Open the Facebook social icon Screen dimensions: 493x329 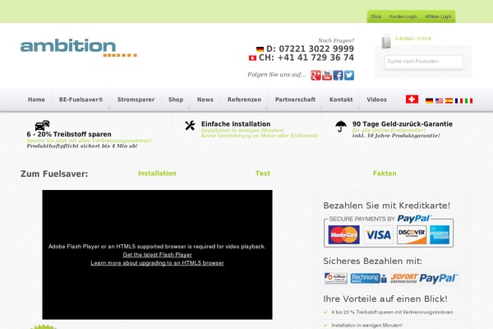click(x=338, y=75)
